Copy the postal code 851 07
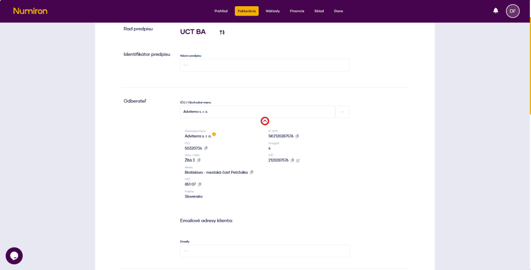531x270 pixels. click(200, 184)
